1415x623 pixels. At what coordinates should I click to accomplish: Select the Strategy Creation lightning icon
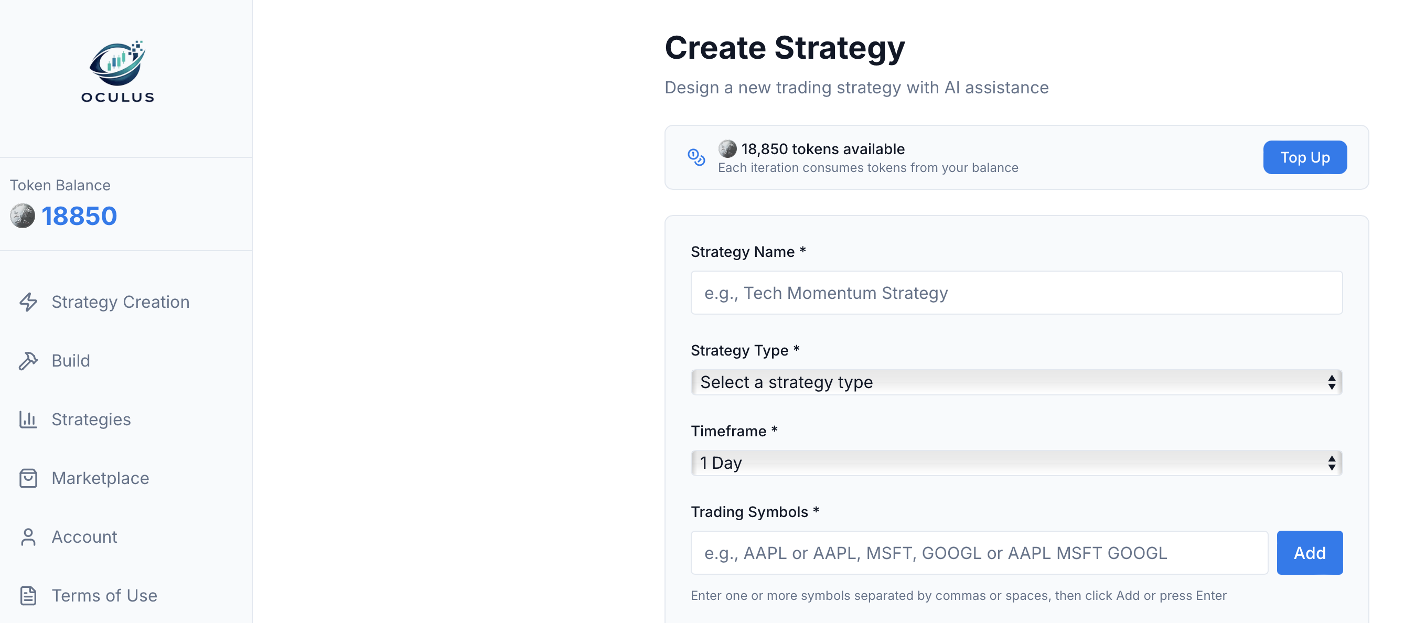click(x=28, y=302)
